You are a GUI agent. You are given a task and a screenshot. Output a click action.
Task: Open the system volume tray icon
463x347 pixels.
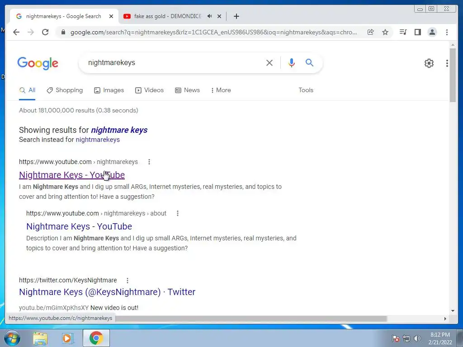(417, 338)
